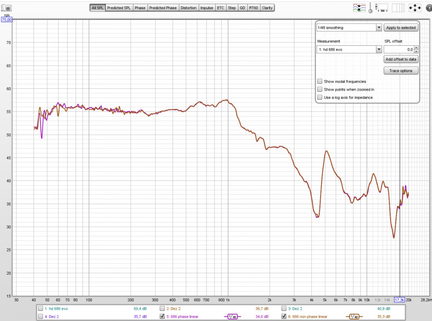This screenshot has height=321, width=432.
Task: Click the 34,6 dB value of trace 5
Action: [x=262, y=316]
